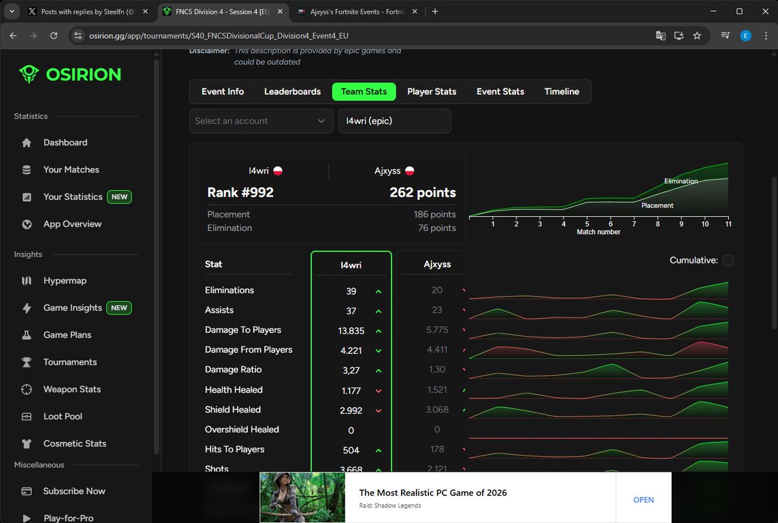The width and height of the screenshot is (778, 523).
Task: Select Ajxyss player column header
Action: point(437,265)
